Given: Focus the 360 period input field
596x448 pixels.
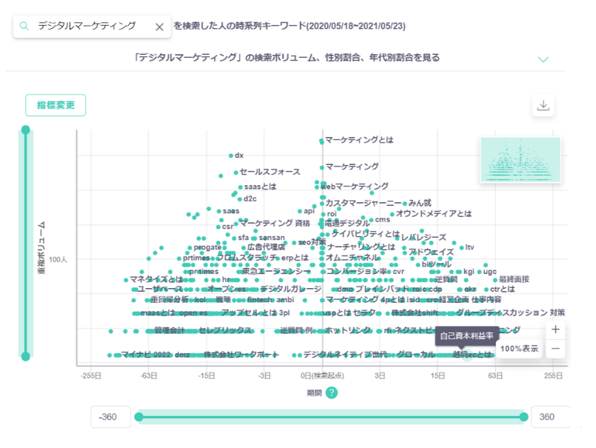Looking at the screenshot, I should pos(550,417).
